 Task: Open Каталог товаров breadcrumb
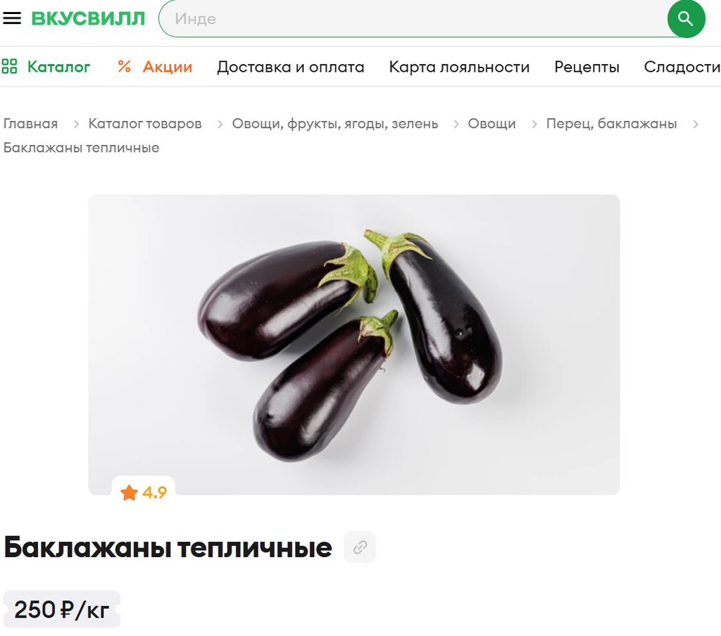pyautogui.click(x=145, y=124)
